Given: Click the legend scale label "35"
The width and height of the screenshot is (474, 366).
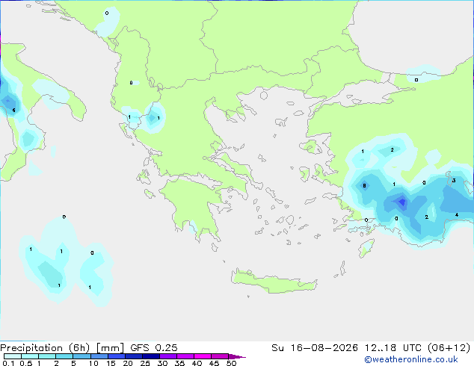Looking at the screenshot, I should click(x=179, y=363).
